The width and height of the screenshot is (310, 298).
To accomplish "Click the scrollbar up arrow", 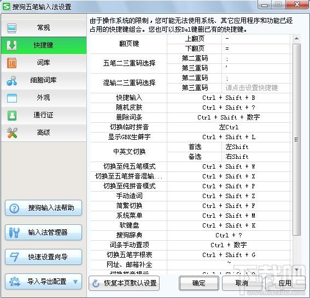I will (x=296, y=38).
